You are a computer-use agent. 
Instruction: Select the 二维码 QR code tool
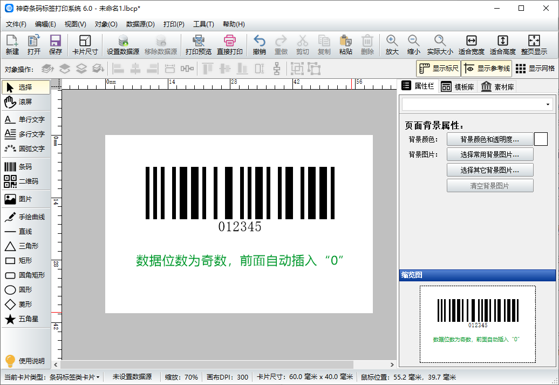pyautogui.click(x=26, y=181)
